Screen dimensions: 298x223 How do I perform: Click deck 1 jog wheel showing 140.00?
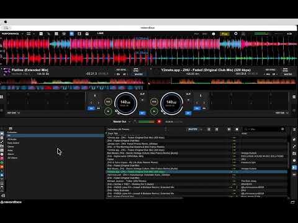(x=125, y=103)
